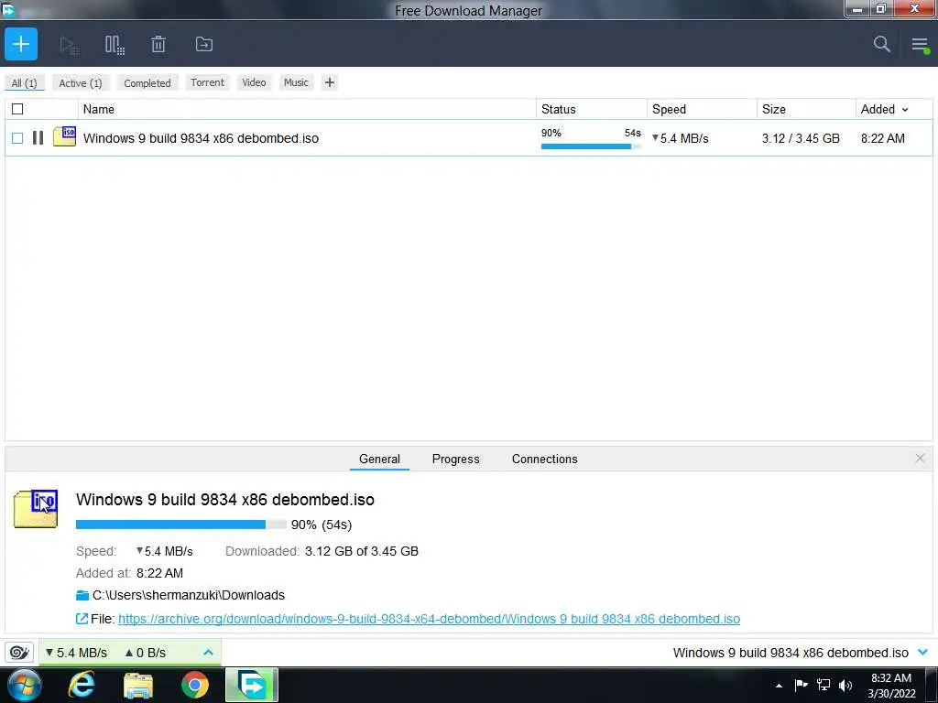Sort list by Size column header
Screen dimensions: 938x703
pos(806,110)
